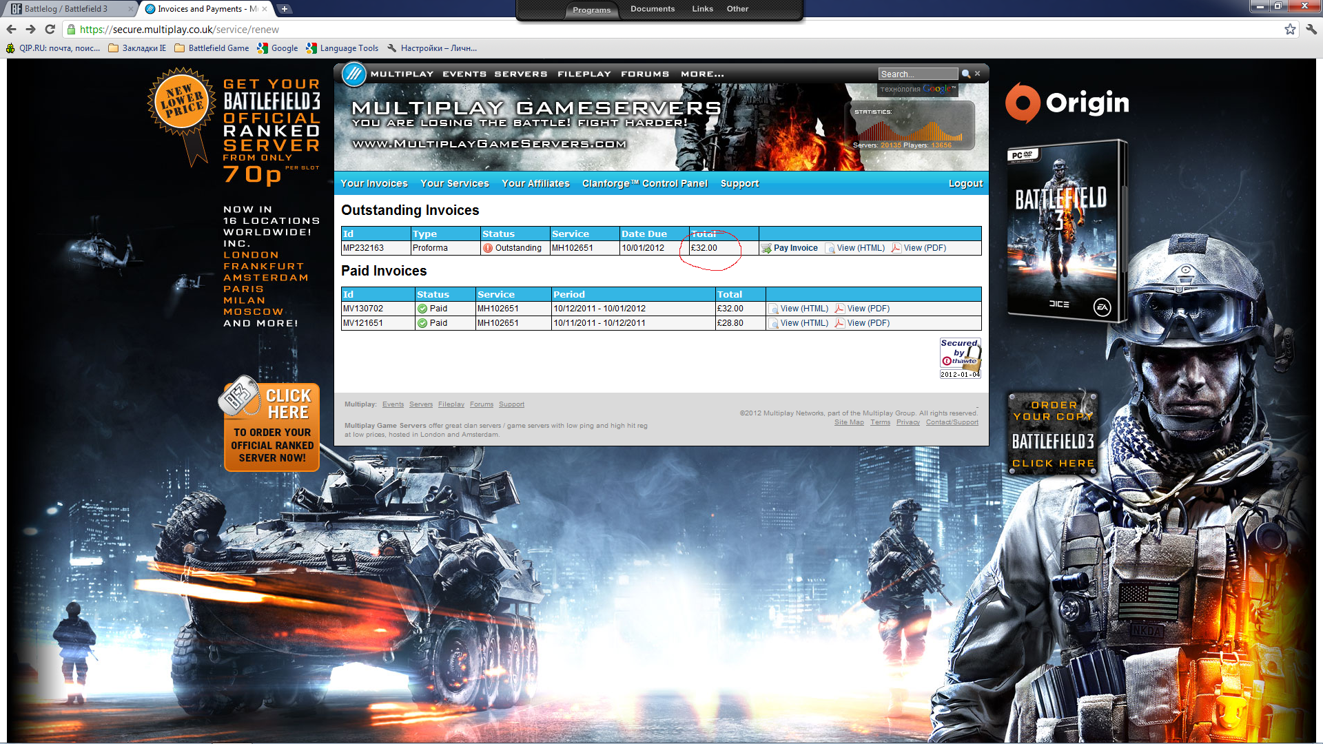
Task: View MV121651 invoice as PDF
Action: pyautogui.click(x=868, y=323)
